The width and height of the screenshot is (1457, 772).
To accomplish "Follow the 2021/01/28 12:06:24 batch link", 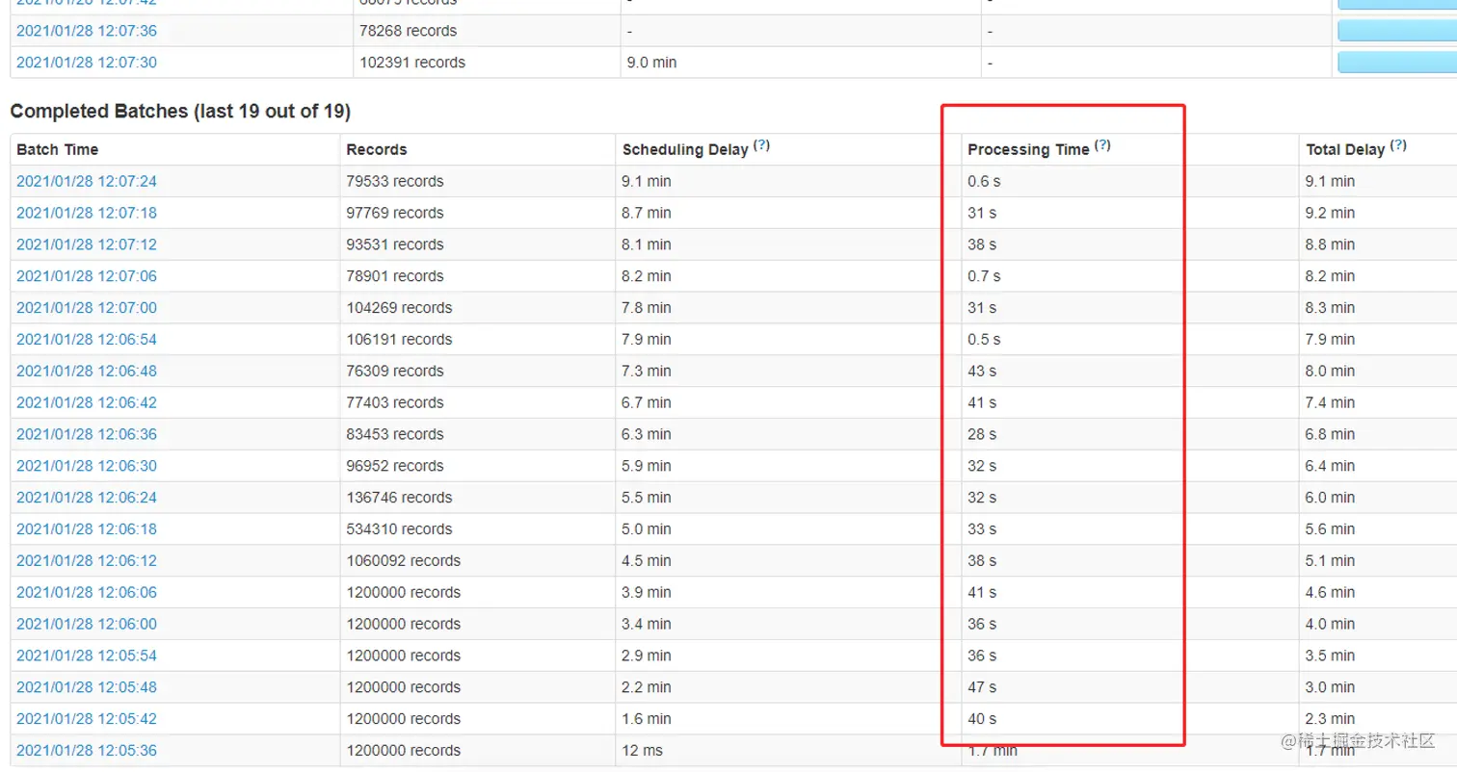I will (87, 498).
